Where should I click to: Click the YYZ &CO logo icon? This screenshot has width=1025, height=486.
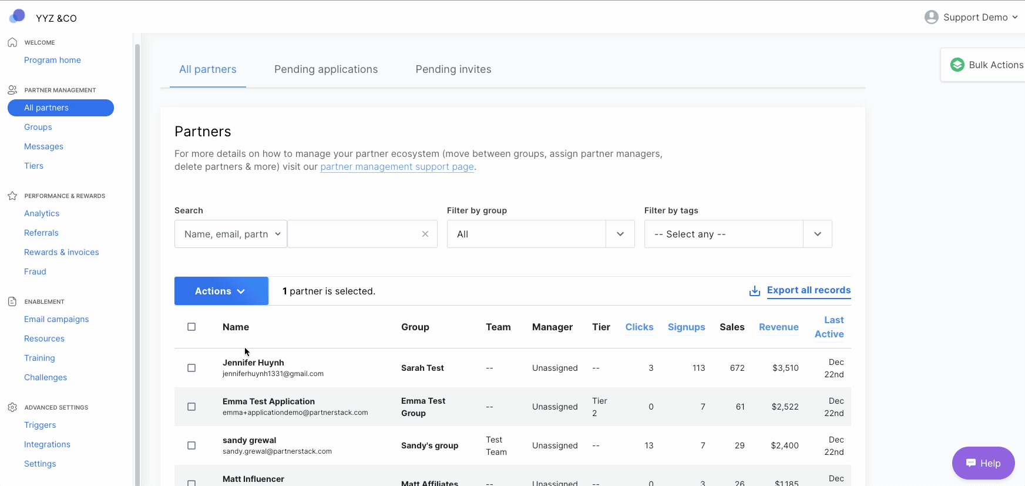pyautogui.click(x=17, y=16)
